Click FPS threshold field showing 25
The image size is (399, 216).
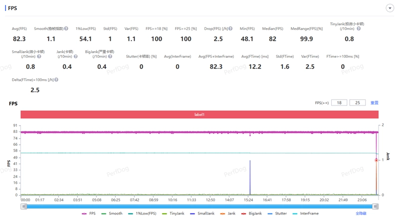click(x=357, y=103)
